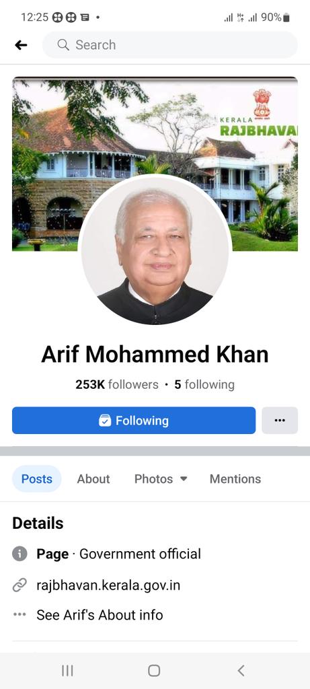Tap Android home button icon
310x689 pixels.
coord(154,671)
